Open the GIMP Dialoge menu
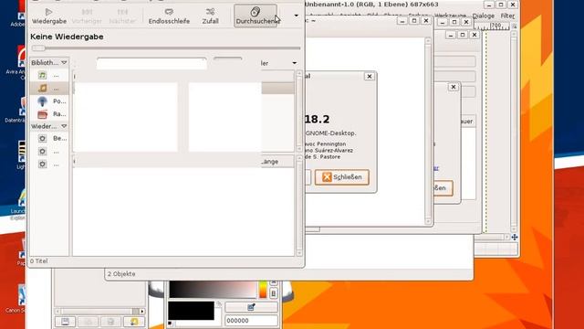This screenshot has width=584, height=329. click(483, 16)
